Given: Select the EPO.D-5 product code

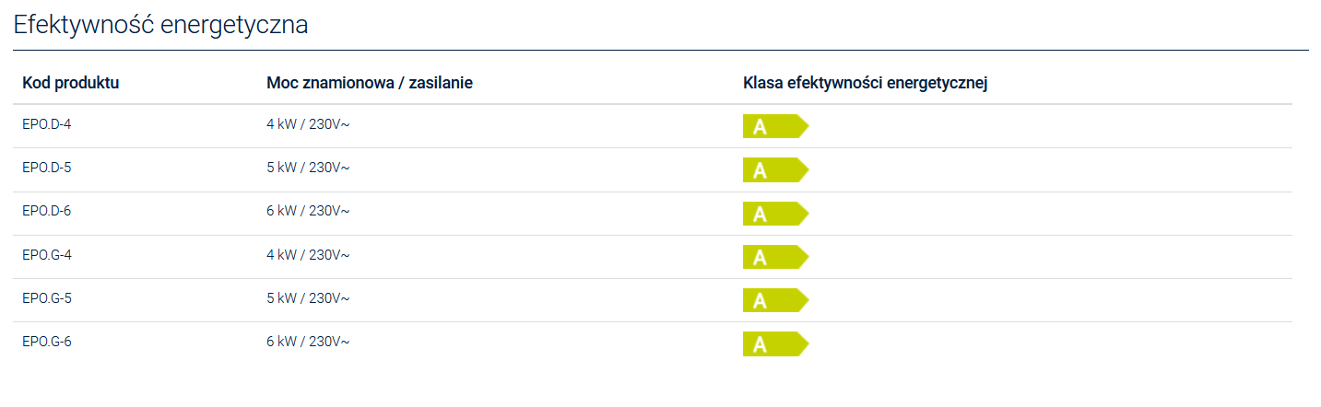Looking at the screenshot, I should (x=47, y=168).
